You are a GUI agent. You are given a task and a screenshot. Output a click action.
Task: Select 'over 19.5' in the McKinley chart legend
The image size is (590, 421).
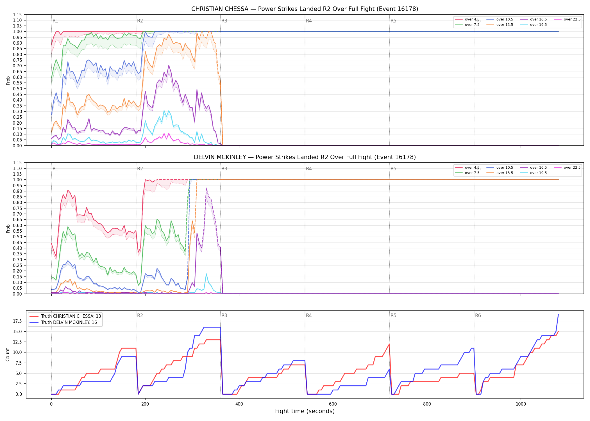[x=534, y=173]
